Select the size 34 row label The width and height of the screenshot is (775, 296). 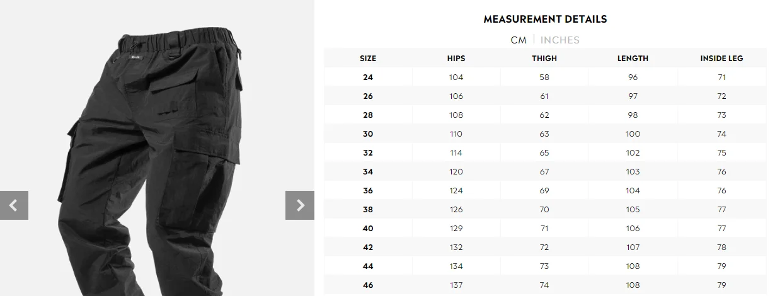[x=368, y=172]
